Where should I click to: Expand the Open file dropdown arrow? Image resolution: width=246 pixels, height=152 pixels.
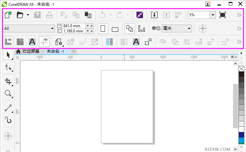pos(28,15)
